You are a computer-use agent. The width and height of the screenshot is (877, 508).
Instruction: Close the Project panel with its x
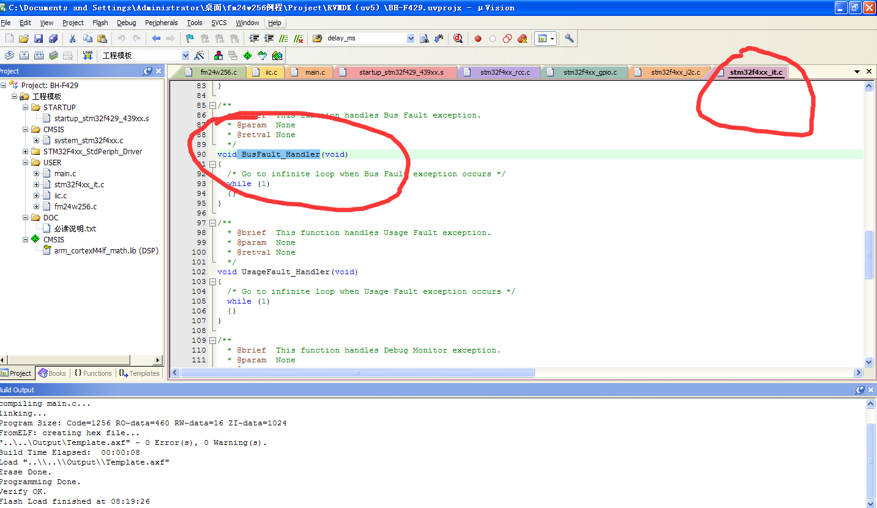(x=159, y=72)
